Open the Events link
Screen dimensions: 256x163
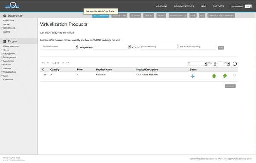coord(7,32)
